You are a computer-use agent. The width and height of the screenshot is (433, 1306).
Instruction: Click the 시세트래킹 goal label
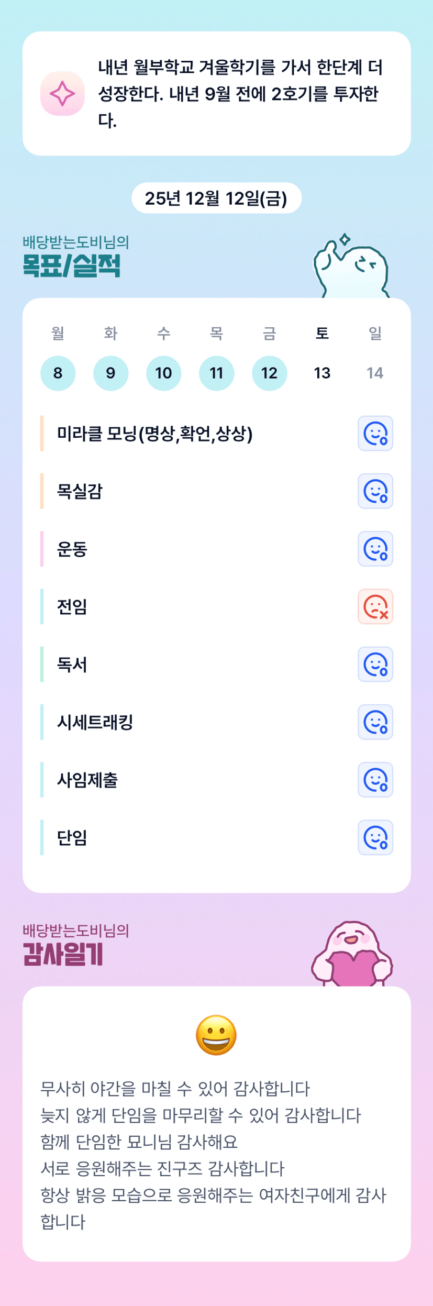point(95,722)
